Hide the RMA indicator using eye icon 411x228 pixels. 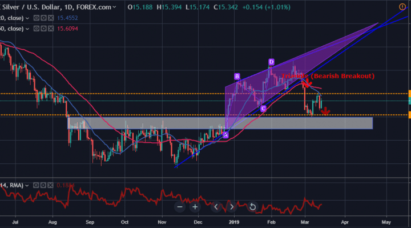click(x=36, y=186)
